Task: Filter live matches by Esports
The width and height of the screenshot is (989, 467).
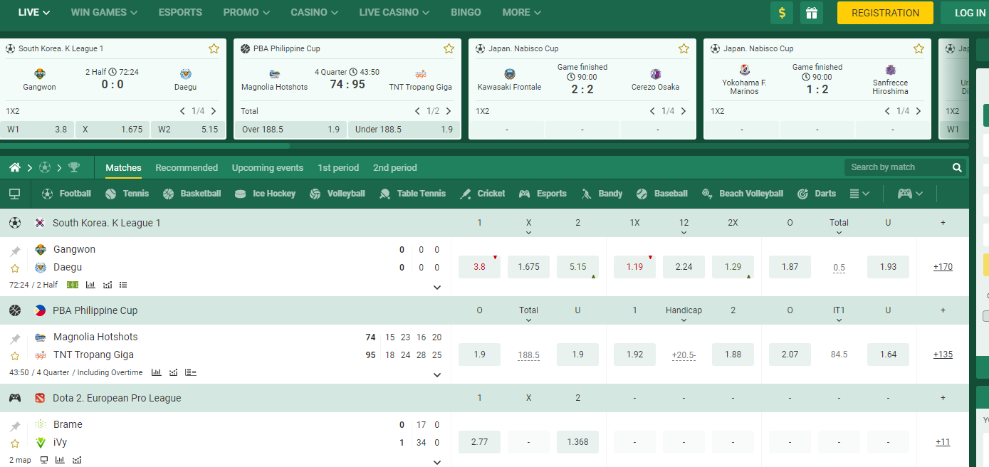Action: point(543,194)
